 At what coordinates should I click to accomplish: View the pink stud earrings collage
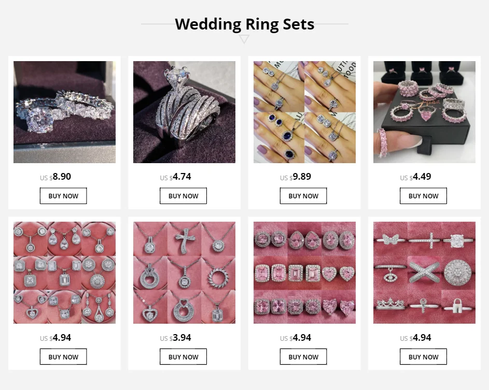pos(304,272)
